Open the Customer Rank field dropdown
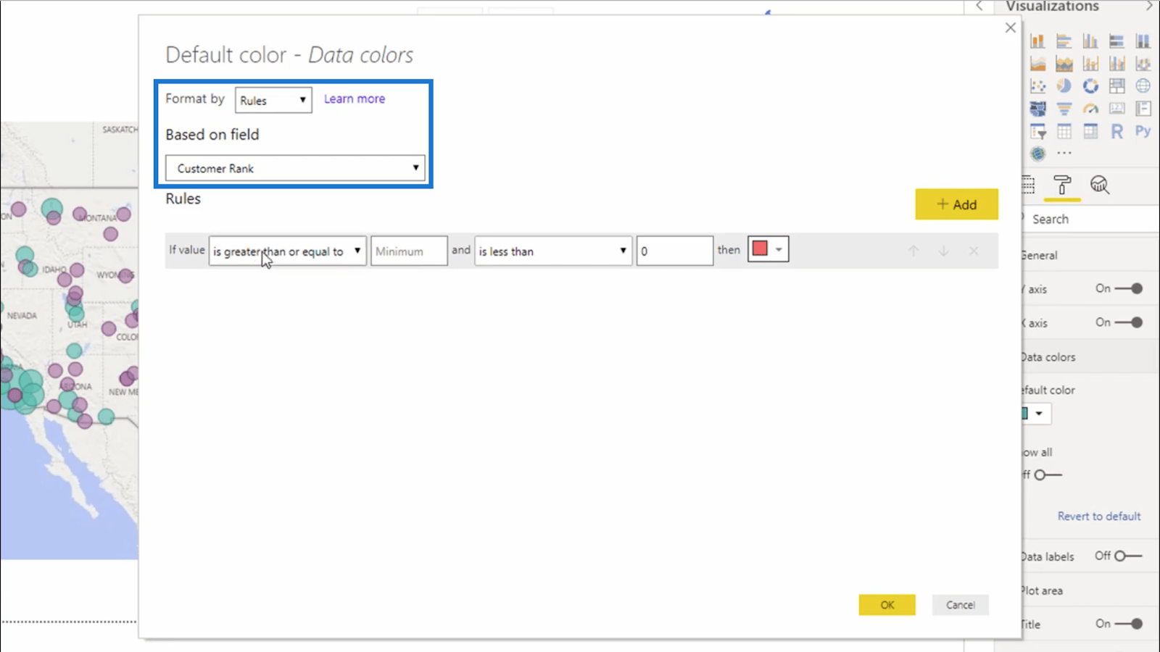 (x=295, y=168)
